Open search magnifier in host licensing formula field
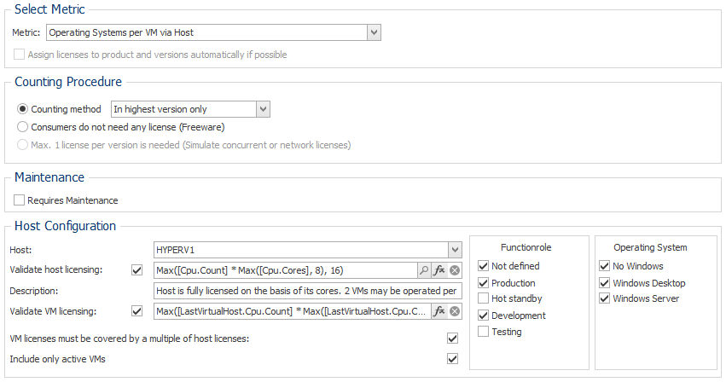Viewport: 726px width, 382px height. tap(424, 270)
